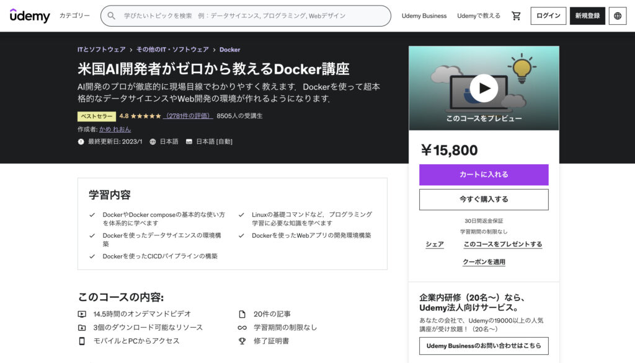635x363 pixels.
Task: Click checkmark beside DockerやDocker compose item
Action: tap(92, 215)
